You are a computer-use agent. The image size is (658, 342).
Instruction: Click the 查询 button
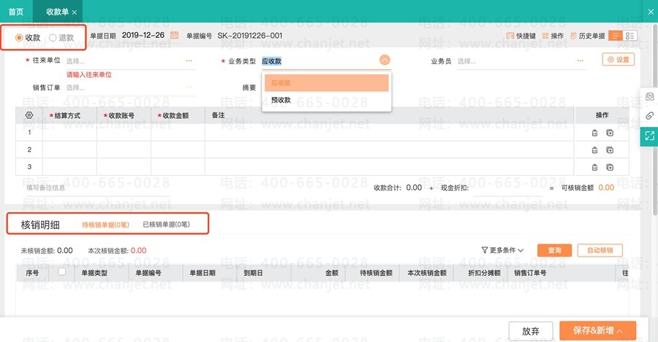554,250
